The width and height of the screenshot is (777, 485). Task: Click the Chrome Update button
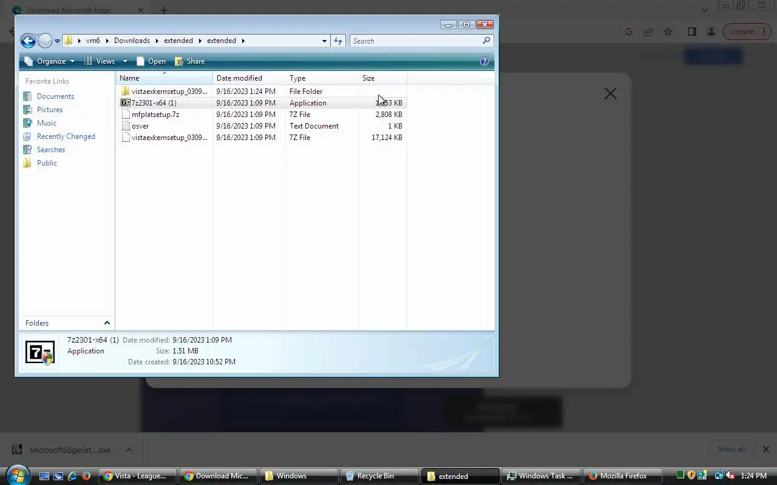[746, 32]
